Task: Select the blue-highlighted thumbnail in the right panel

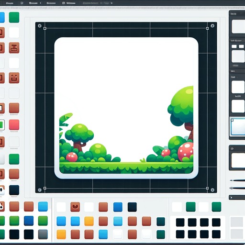Action: (x=238, y=127)
